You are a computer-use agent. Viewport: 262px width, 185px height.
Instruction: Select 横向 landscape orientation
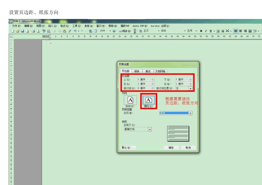(148, 100)
